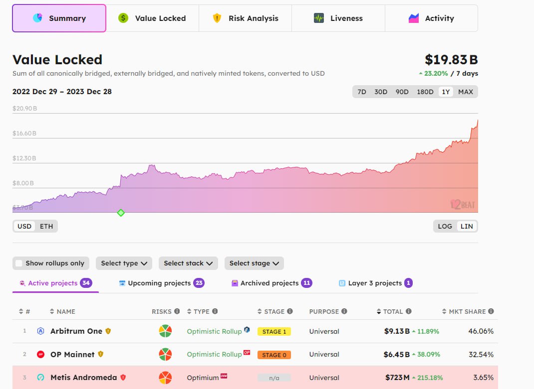The image size is (534, 389).
Task: Expand the Select type dropdown
Action: 124,263
